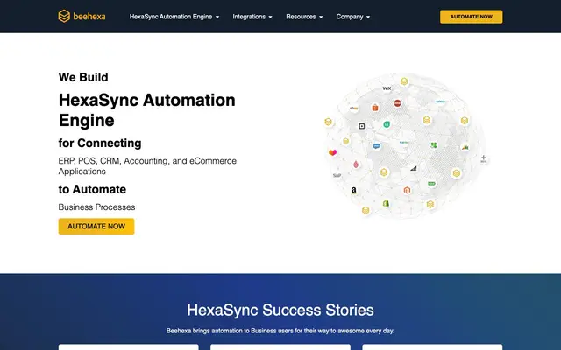Select the eBay icon on the globe
This screenshot has height=350, width=561.
pos(354,108)
